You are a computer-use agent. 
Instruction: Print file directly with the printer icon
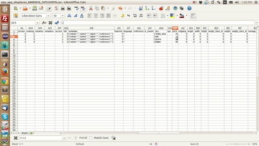pos(63,8)
